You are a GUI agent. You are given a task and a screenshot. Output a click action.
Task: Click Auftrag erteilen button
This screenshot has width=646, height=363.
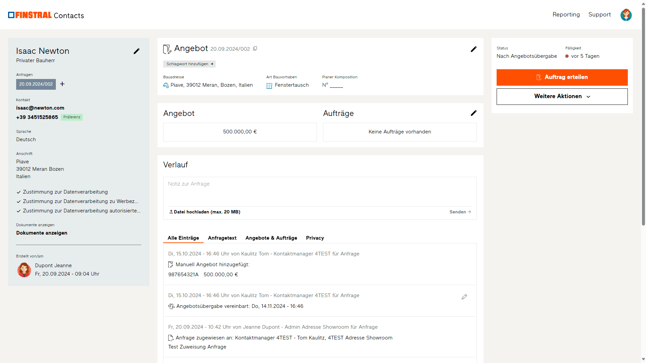tap(562, 77)
